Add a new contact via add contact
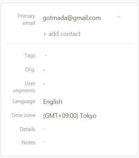139x158 pixels. point(62,34)
